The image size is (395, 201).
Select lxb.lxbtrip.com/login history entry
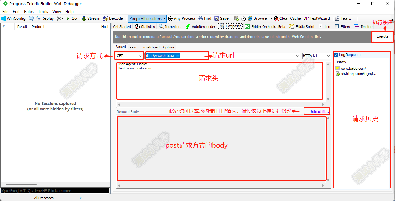pos(356,74)
